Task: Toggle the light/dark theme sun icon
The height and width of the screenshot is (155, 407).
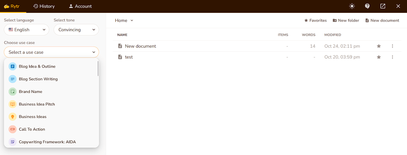Action: coord(352,6)
